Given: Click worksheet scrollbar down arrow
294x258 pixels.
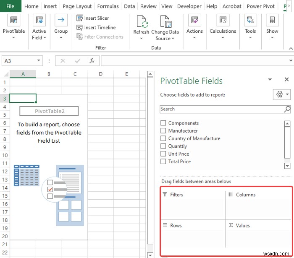Looking at the screenshot, I should pyautogui.click(x=150, y=255).
